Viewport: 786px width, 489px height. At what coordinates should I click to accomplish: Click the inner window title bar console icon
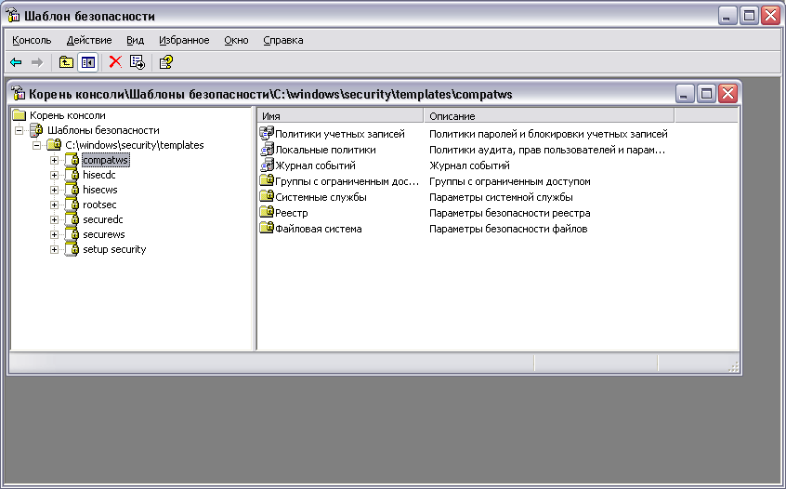[18, 94]
